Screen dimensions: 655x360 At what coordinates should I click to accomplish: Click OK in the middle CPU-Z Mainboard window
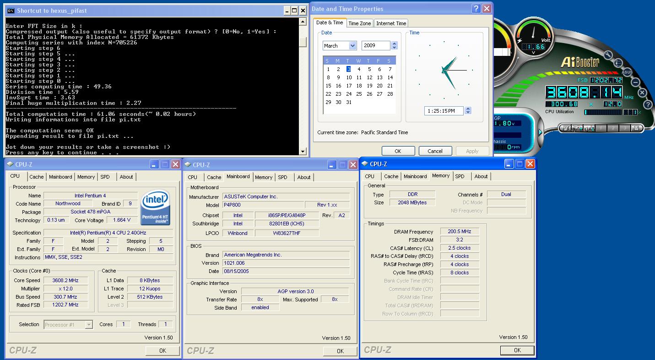pyautogui.click(x=340, y=351)
